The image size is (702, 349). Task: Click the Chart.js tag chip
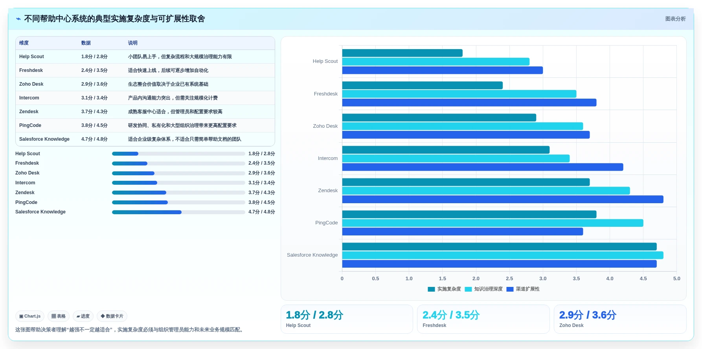[30, 316]
